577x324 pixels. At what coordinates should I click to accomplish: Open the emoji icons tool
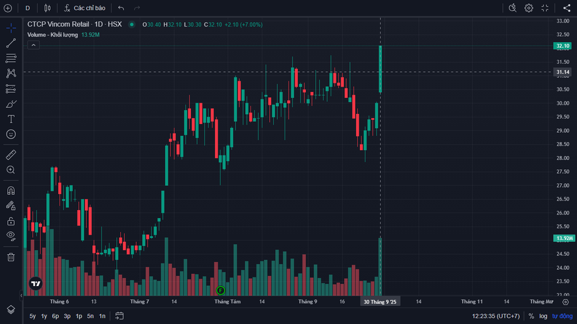point(11,135)
